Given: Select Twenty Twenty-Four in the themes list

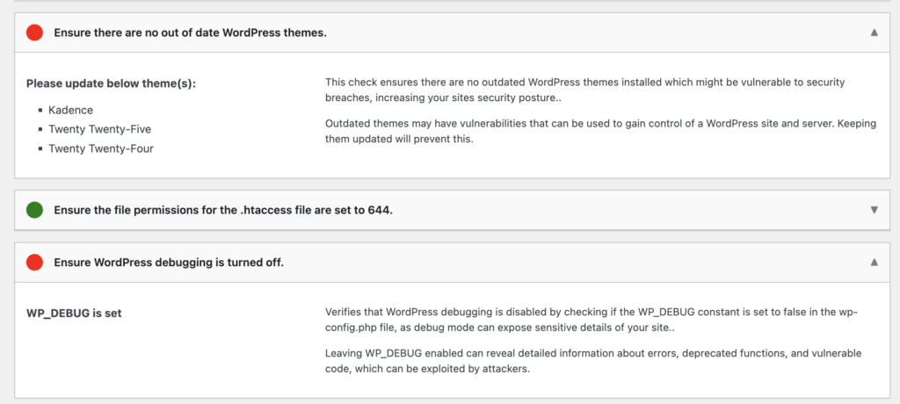Looking at the screenshot, I should (x=100, y=148).
